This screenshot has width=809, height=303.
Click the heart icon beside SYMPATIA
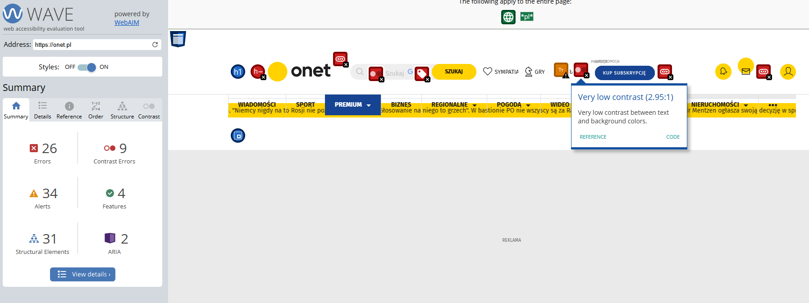click(487, 72)
